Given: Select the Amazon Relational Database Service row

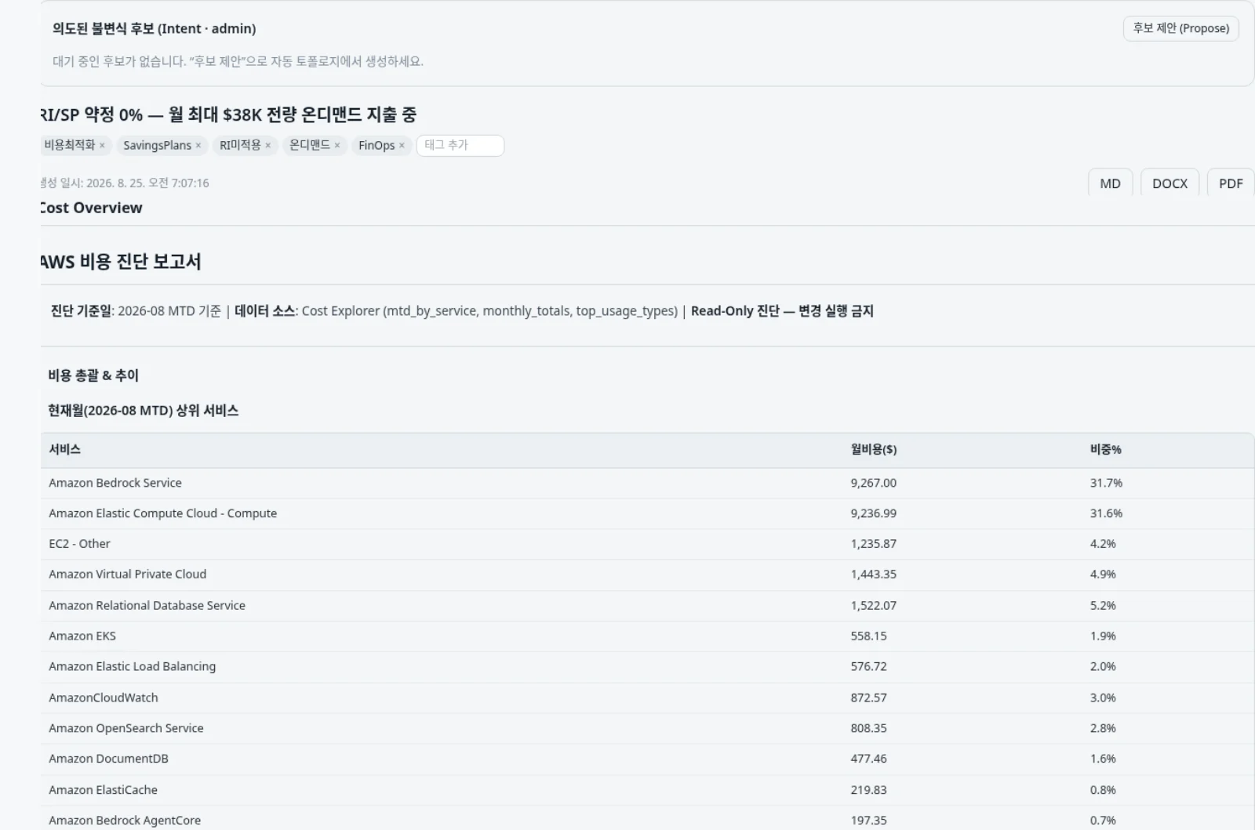Looking at the screenshot, I should pos(647,605).
